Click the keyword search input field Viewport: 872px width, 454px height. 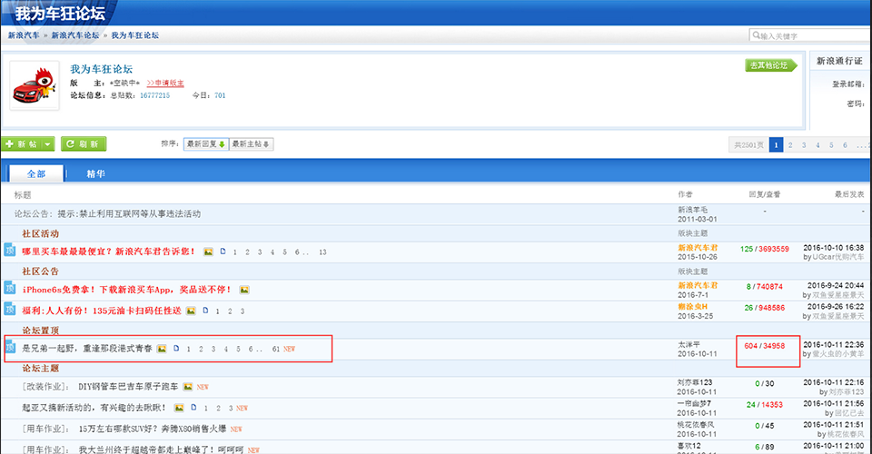pyautogui.click(x=813, y=35)
